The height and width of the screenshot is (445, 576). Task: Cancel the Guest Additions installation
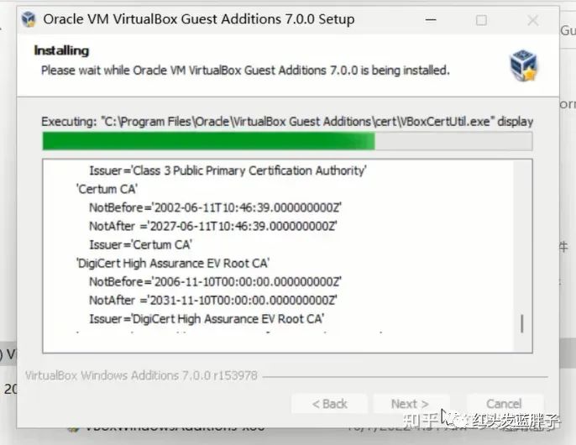[504, 404]
